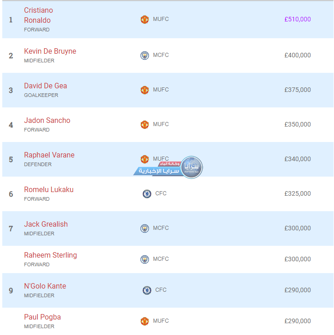Screen dimensions: 334x335
Task: Go to Jadon Sancho's profile link
Action: point(47,121)
